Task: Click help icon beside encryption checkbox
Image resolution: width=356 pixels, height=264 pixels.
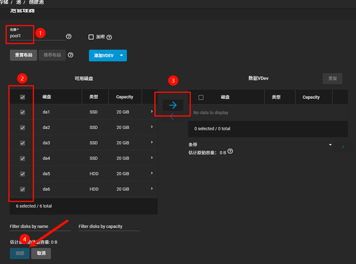Action: 109,37
